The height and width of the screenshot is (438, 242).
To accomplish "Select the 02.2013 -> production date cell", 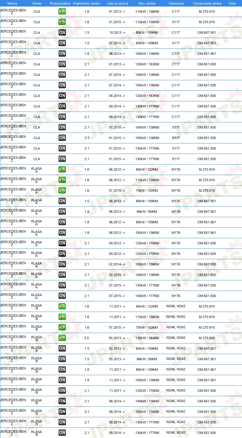I will [x=117, y=348].
